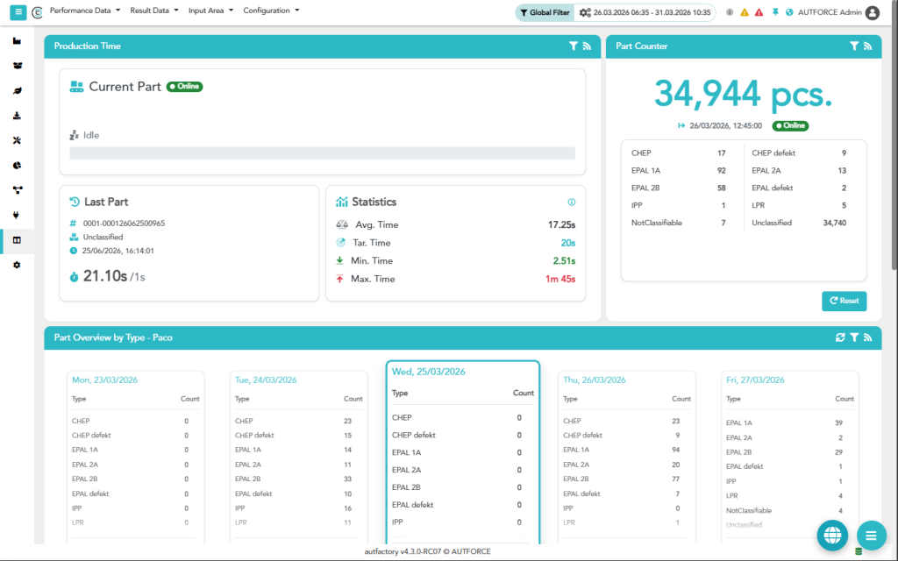Click the Tar. Time value 20s
The width and height of the screenshot is (898, 561).
(568, 243)
